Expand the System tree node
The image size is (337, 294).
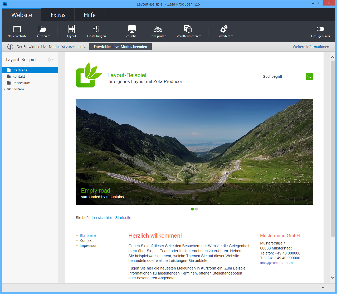pyautogui.click(x=4, y=89)
